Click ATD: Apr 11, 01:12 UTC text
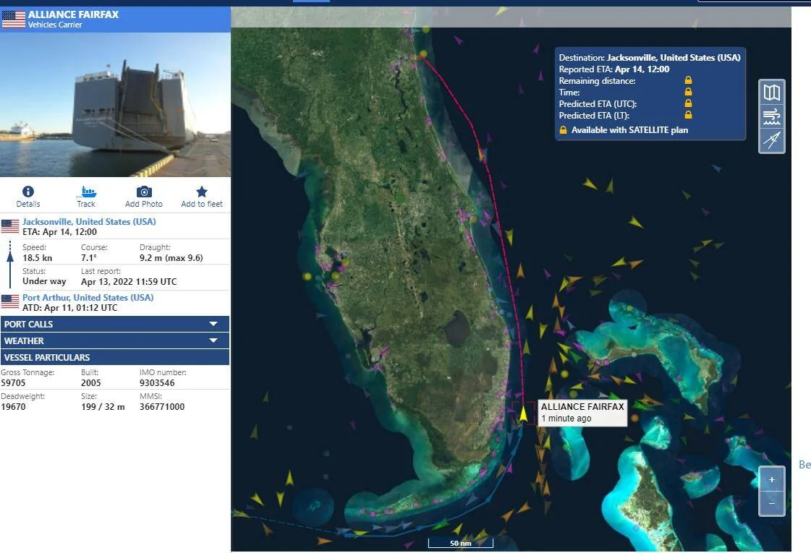This screenshot has height=553, width=811. click(70, 307)
